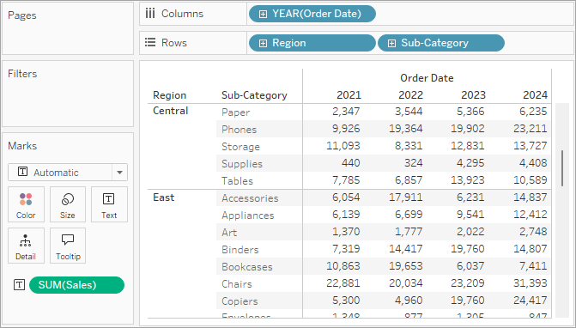
Task: Click the Chairs 2024 value 31,393
Action: [531, 283]
